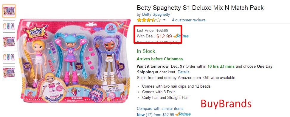Screen dimensions: 290x117
Task: Click the red BuyBrands watermark text
Action: (226, 104)
